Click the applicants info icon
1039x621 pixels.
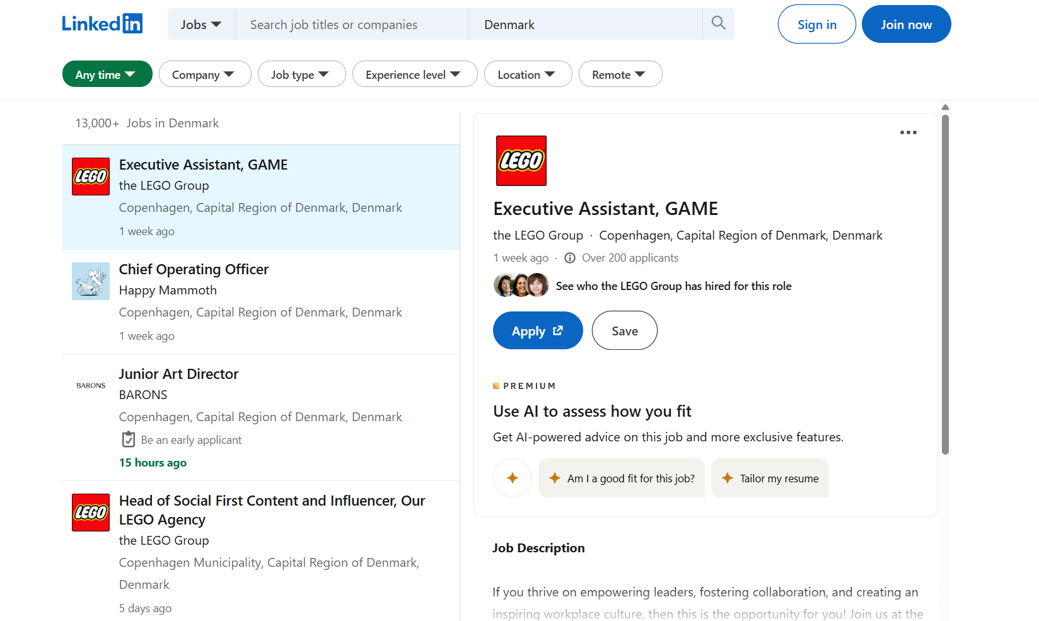click(570, 258)
